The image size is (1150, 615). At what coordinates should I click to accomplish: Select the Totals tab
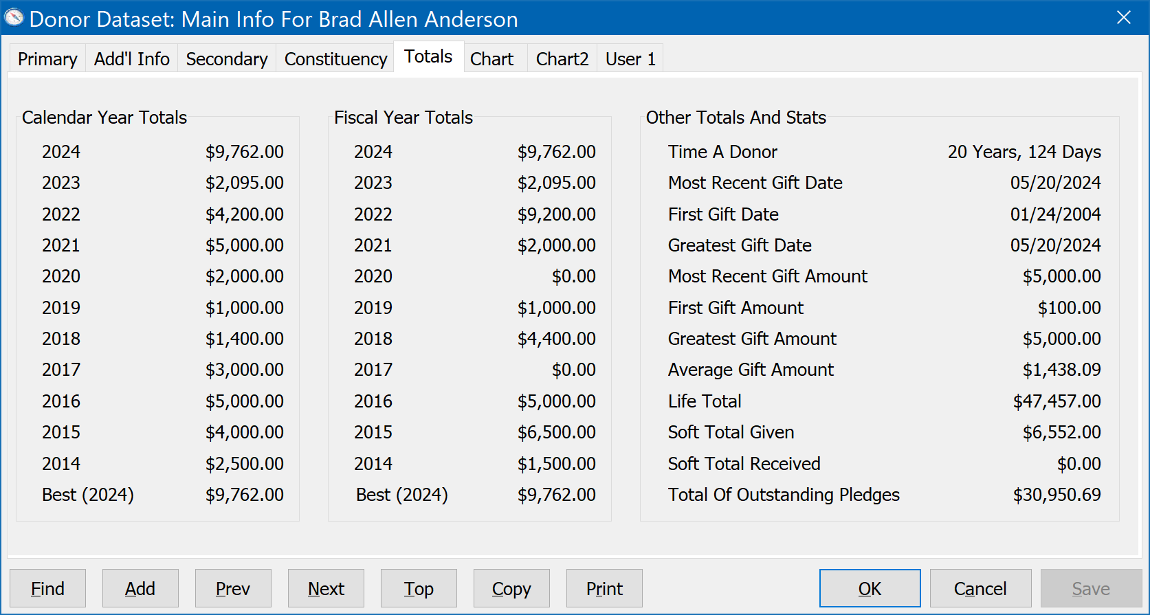pos(428,56)
